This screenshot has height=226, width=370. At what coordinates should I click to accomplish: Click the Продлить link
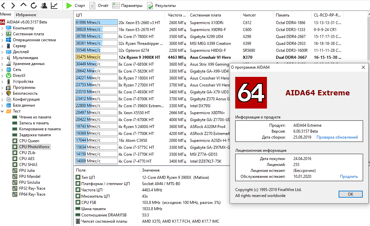pos(349,177)
